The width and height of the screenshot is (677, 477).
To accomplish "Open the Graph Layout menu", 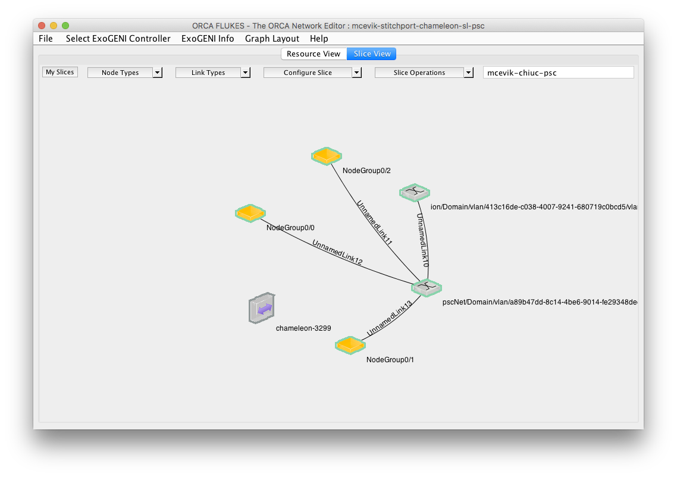I will [x=272, y=39].
